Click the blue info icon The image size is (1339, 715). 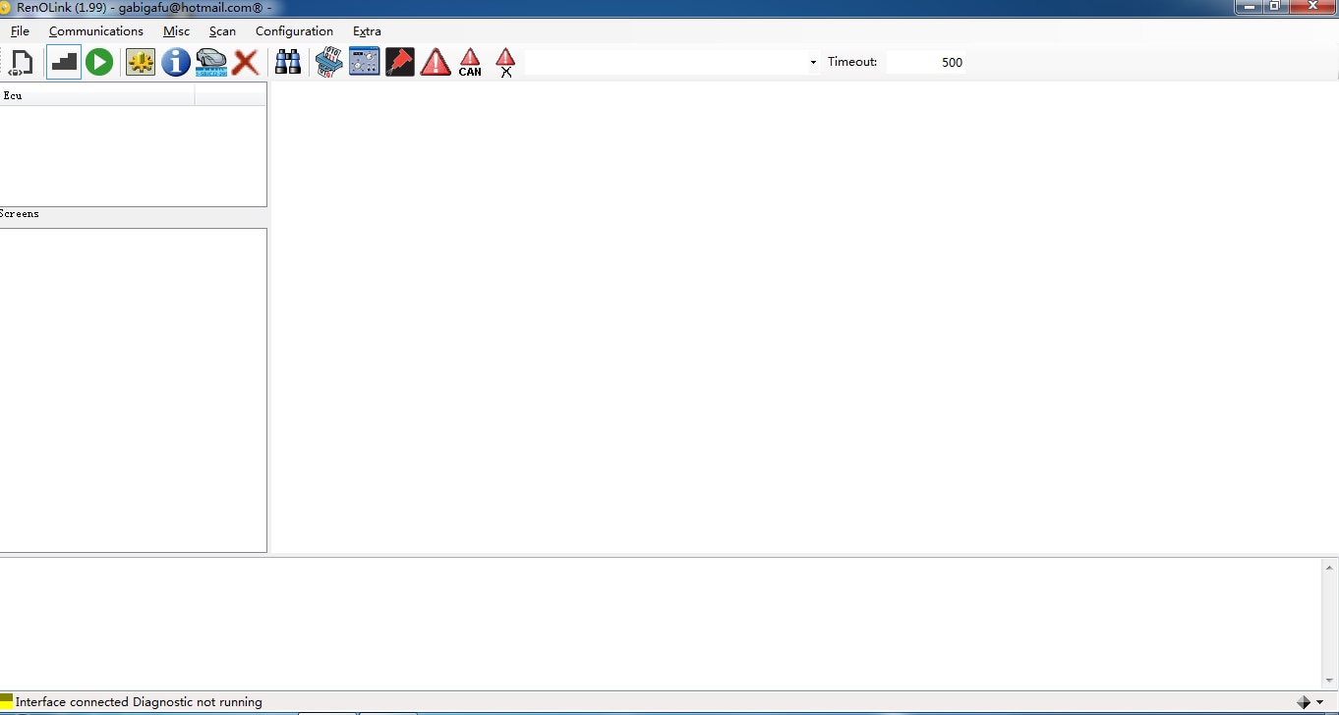tap(176, 63)
